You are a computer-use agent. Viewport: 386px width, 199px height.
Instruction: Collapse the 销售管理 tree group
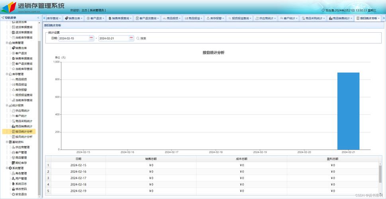[7, 43]
